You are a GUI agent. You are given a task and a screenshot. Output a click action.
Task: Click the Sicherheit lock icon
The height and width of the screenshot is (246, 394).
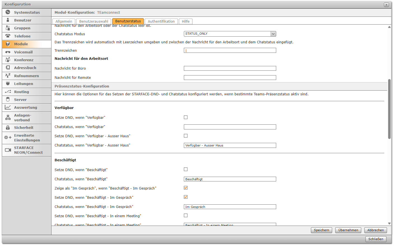point(8,127)
